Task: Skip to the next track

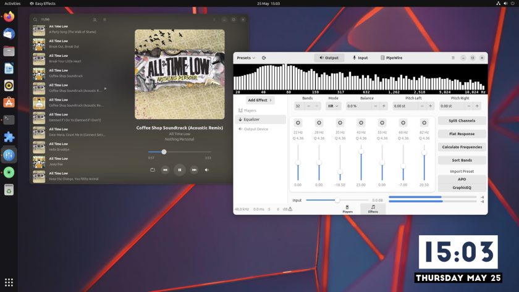Action: [x=194, y=170]
